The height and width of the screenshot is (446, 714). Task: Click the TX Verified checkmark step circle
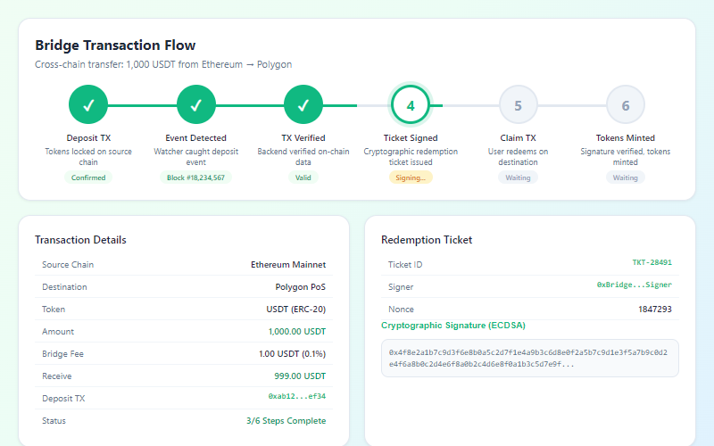(303, 104)
